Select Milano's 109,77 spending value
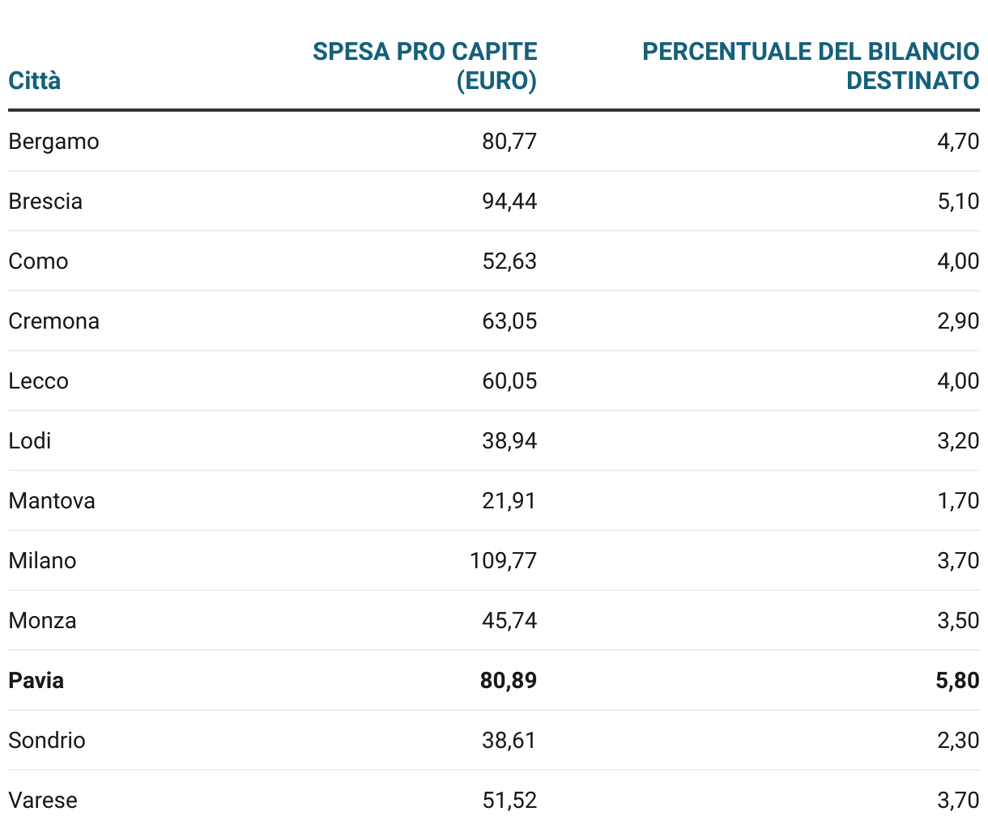988x837 pixels. click(x=503, y=560)
